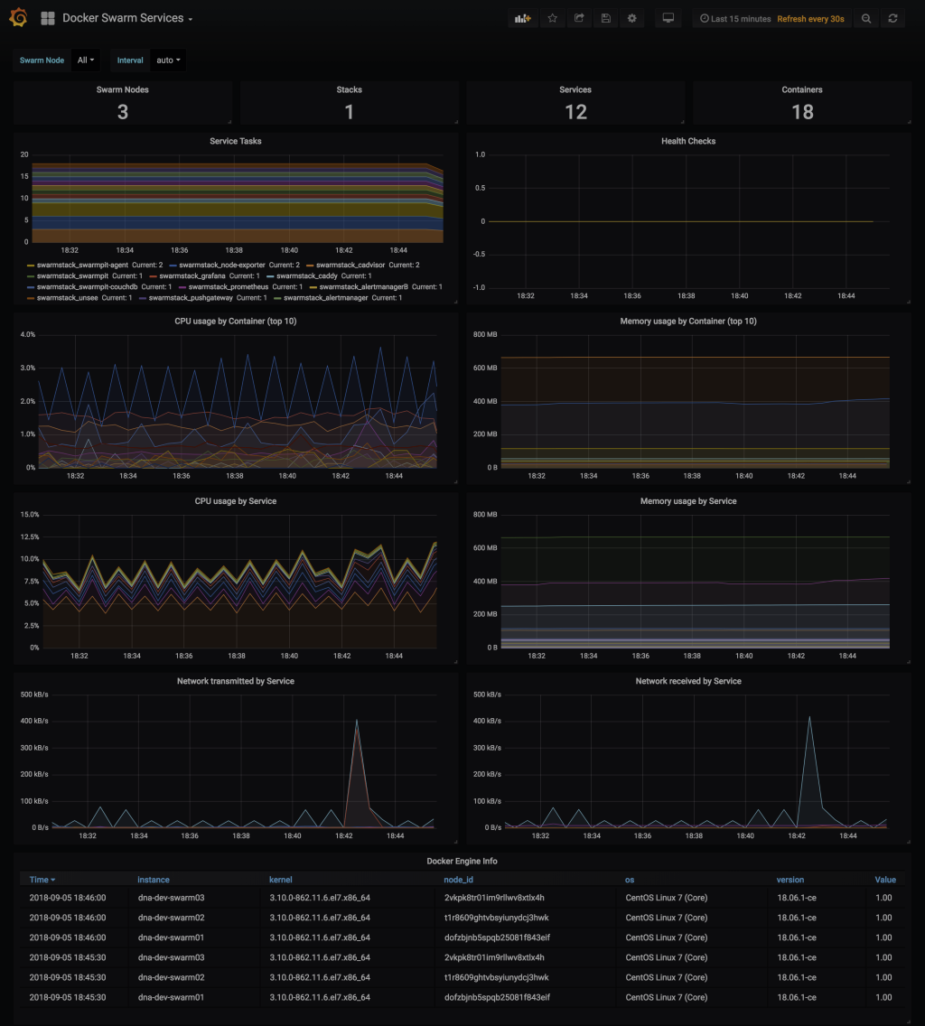Viewport: 925px width, 1026px height.
Task: Sort table by Time column
Action: click(x=42, y=880)
